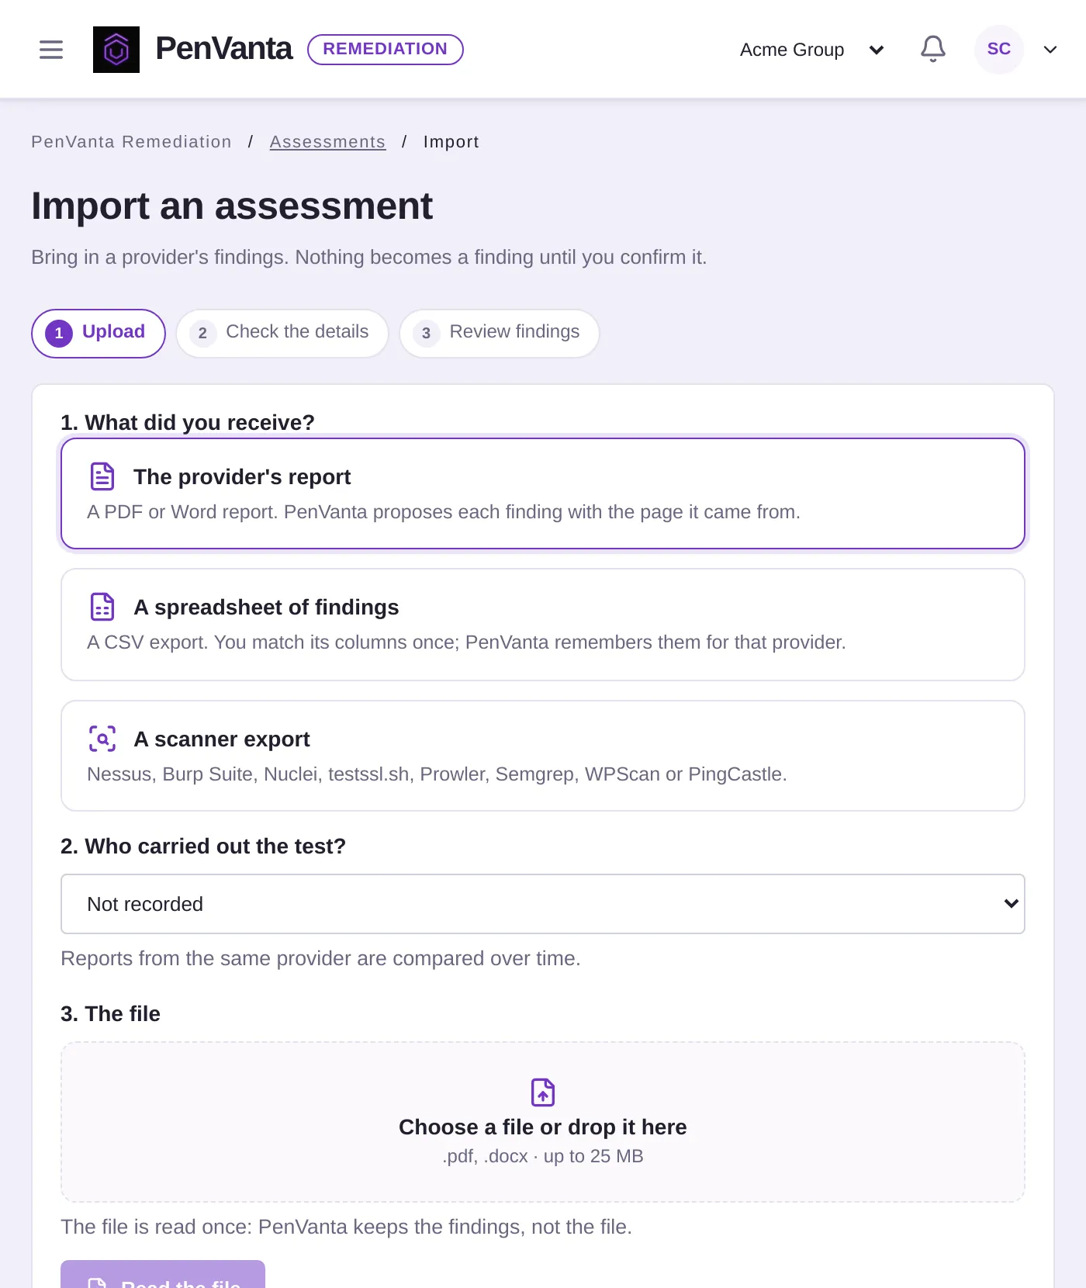Click "Reports from the same provider" help text
The height and width of the screenshot is (1288, 1086).
coord(320,958)
